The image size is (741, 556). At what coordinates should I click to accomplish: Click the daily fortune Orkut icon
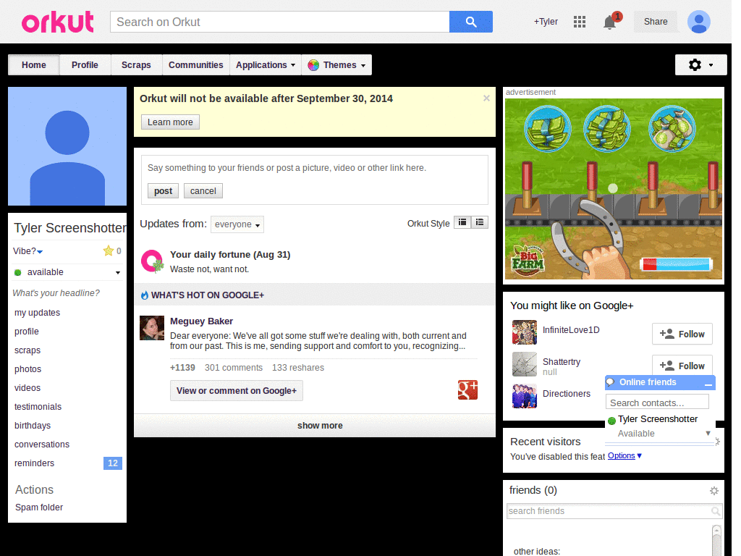click(x=152, y=261)
